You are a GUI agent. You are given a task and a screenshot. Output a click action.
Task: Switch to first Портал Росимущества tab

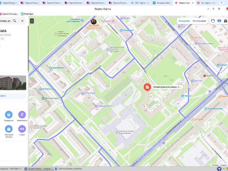30,3
